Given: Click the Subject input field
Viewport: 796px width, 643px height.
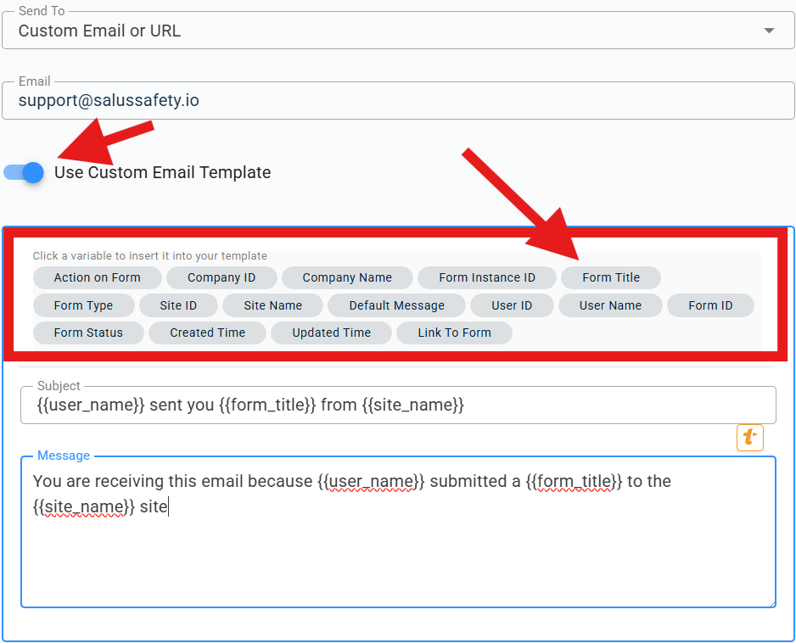Looking at the screenshot, I should tap(397, 405).
